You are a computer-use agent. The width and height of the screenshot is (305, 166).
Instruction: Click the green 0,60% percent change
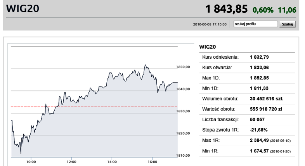point(263,10)
